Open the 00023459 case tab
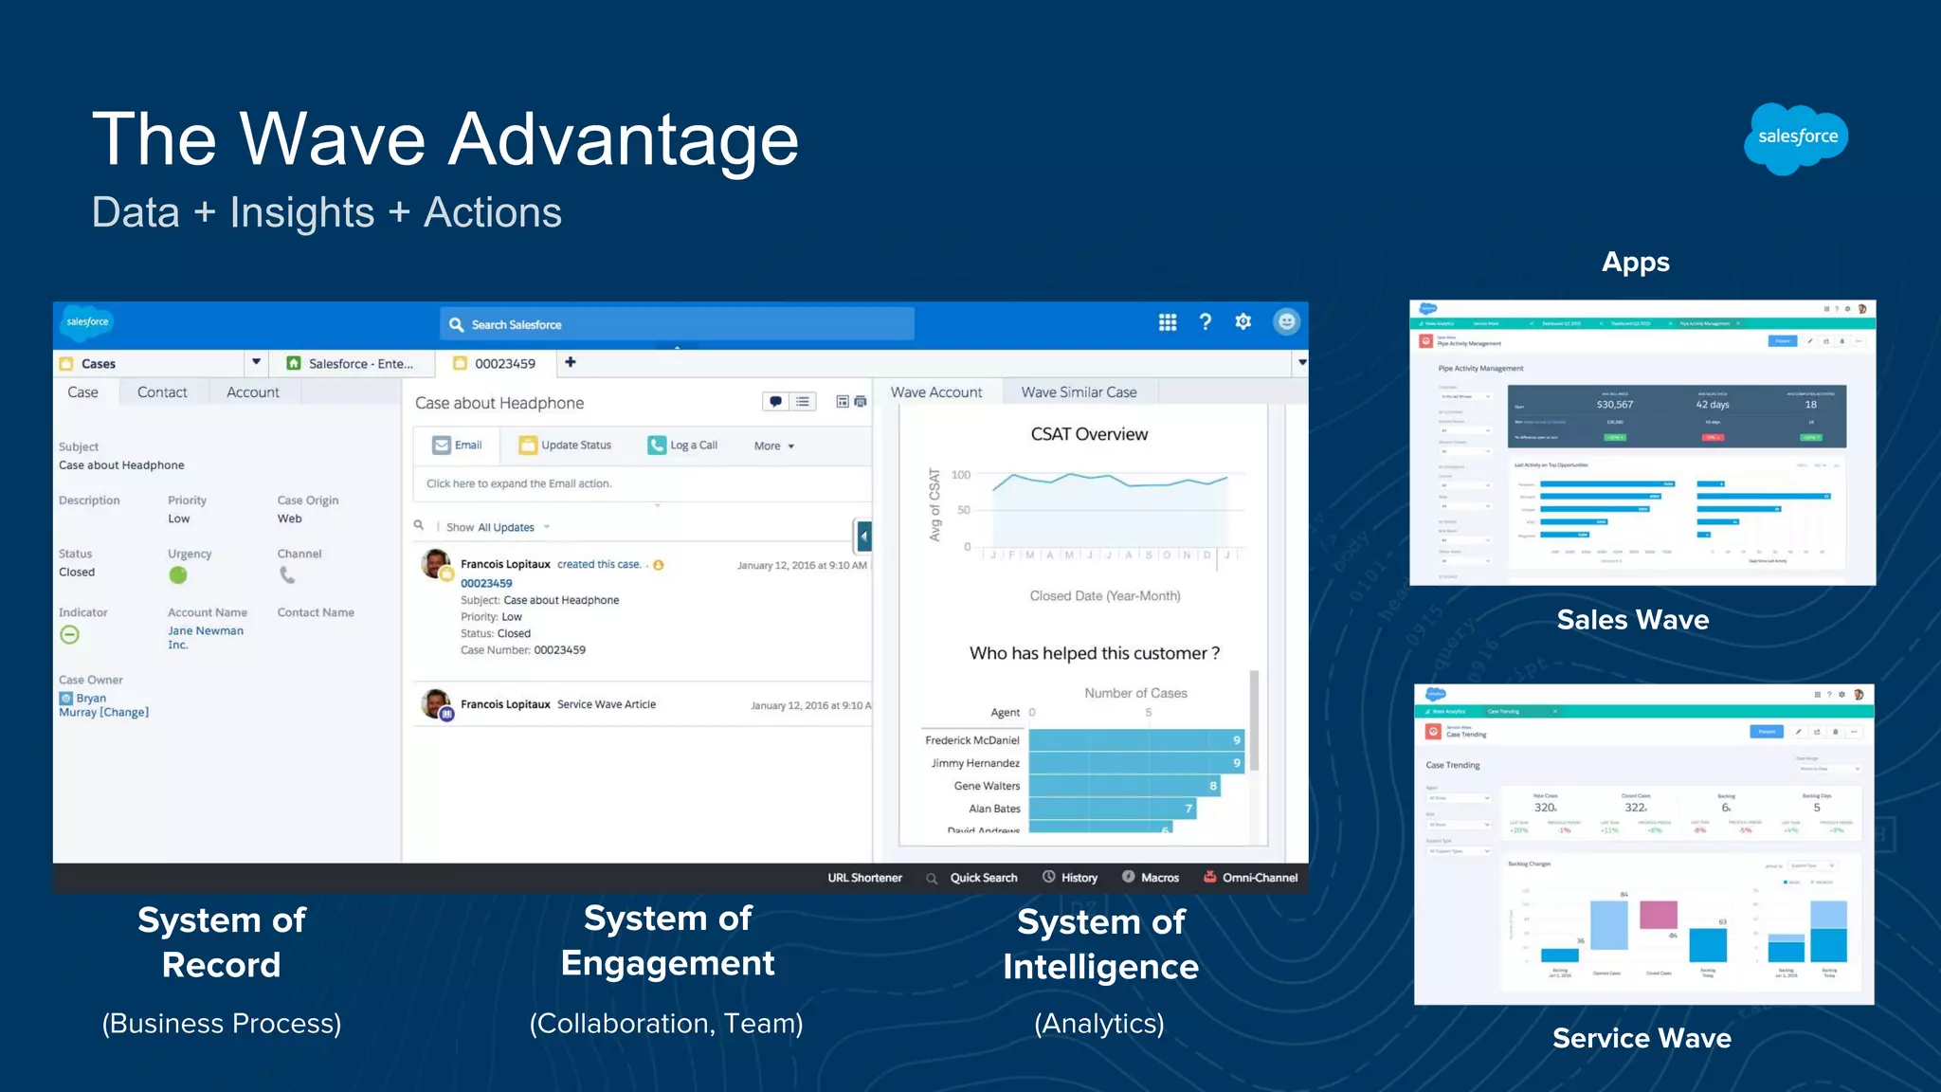1941x1092 pixels. [x=496, y=364]
